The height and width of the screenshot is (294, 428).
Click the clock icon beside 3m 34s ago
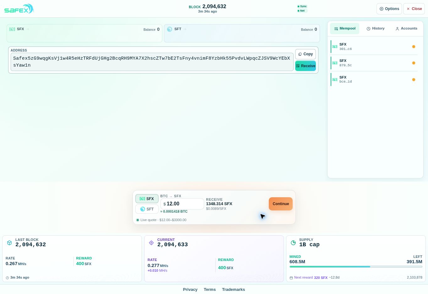(8, 278)
